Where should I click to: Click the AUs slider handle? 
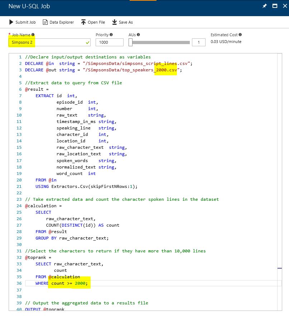pyautogui.click(x=130, y=42)
